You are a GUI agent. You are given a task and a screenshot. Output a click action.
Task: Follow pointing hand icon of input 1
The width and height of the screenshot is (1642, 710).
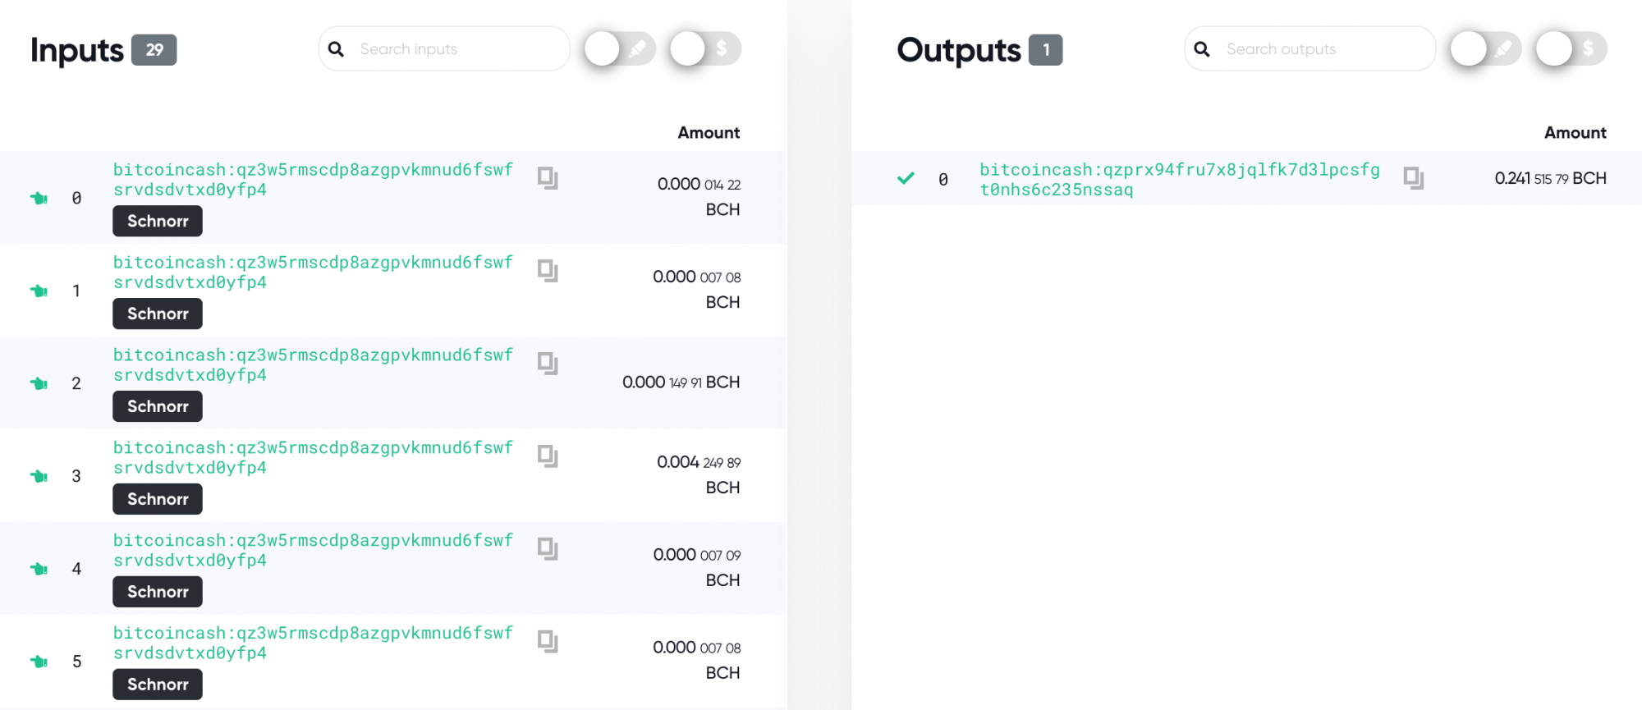point(39,291)
